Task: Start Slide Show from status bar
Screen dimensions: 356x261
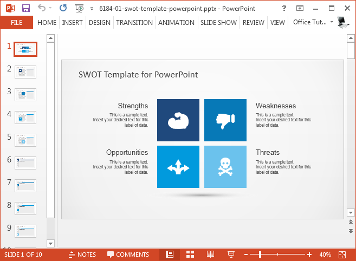Action: [231, 255]
